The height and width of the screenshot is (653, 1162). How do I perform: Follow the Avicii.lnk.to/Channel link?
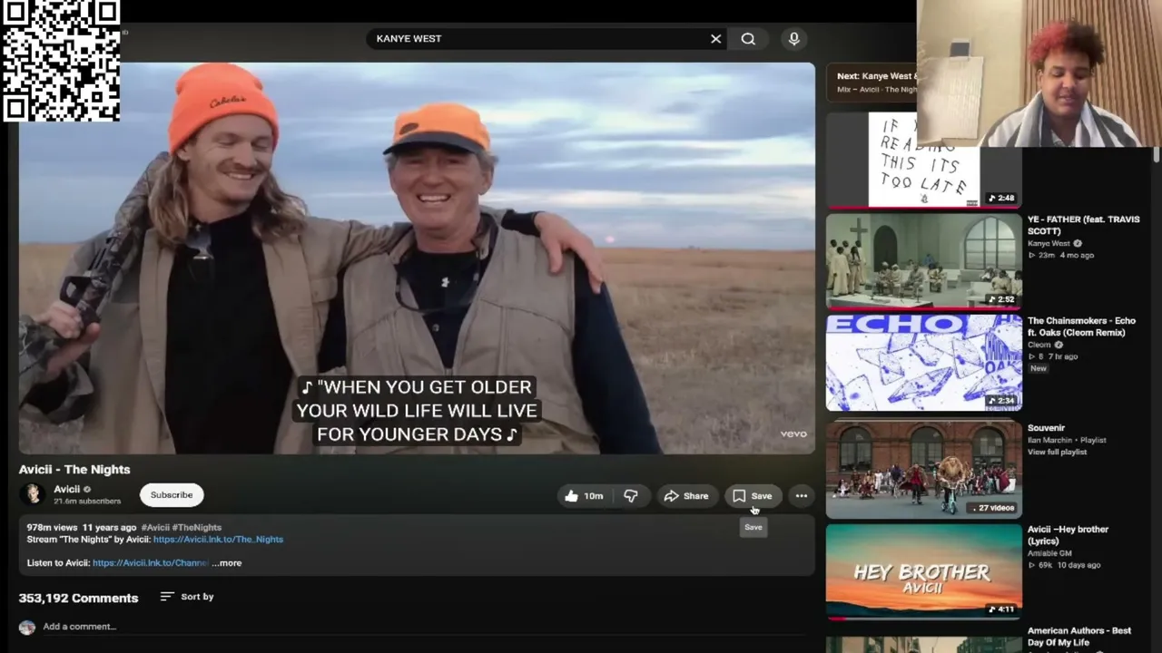coord(151,563)
